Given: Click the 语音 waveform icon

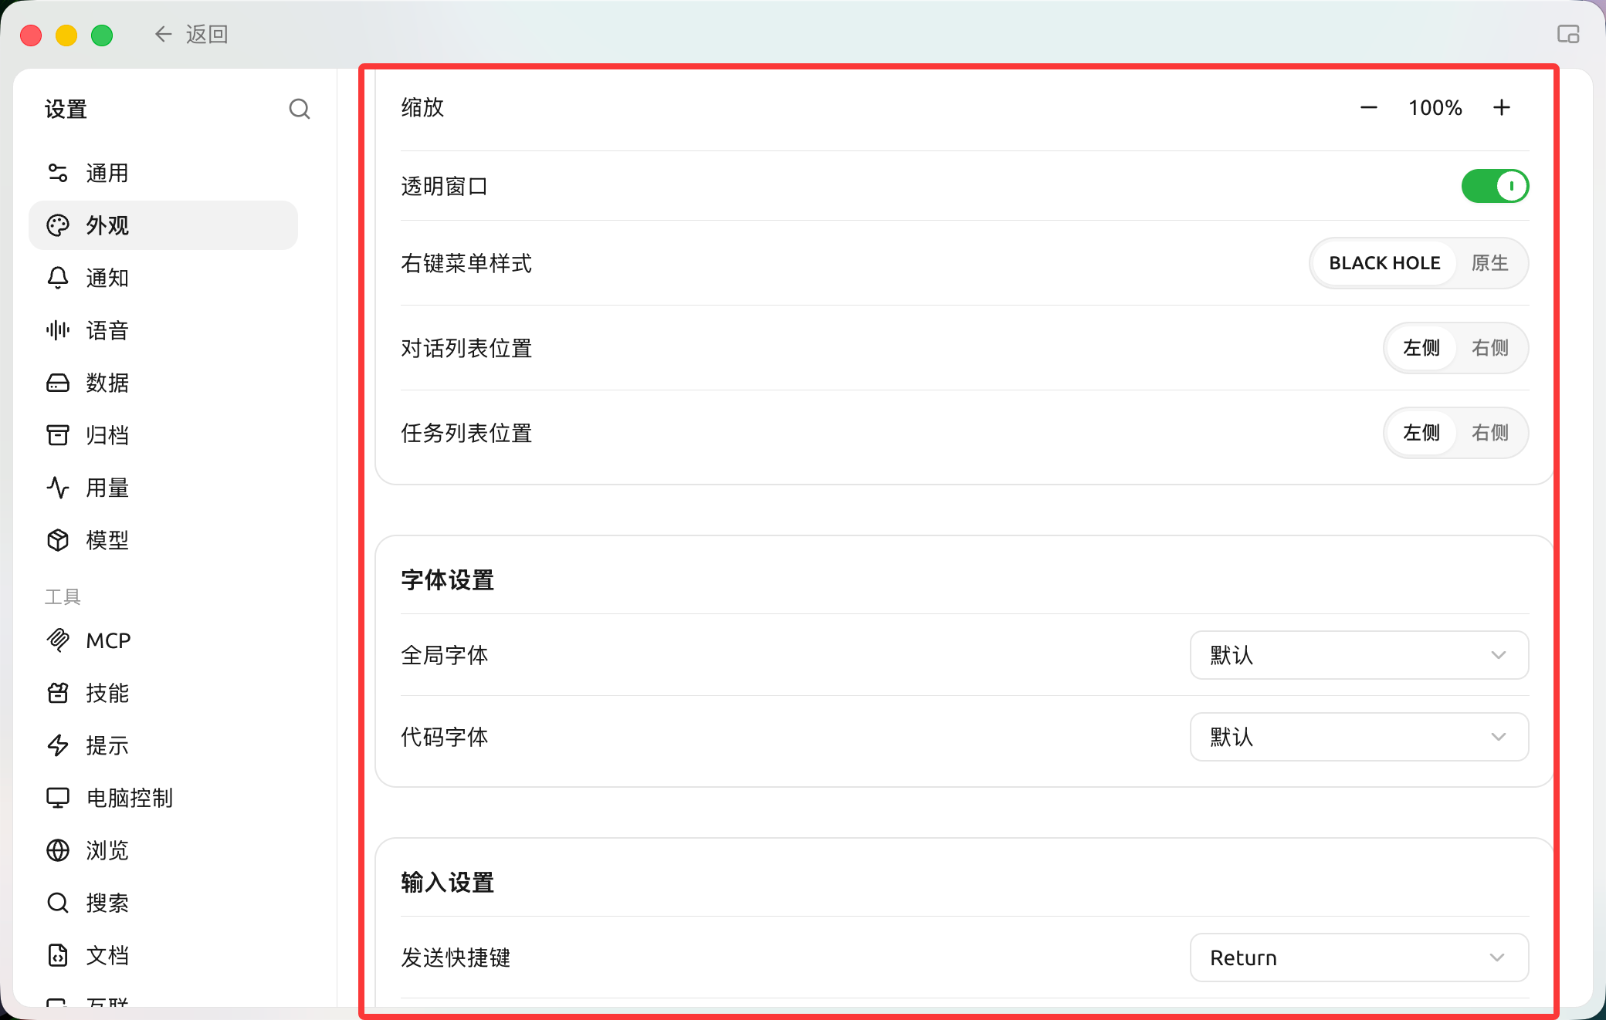Looking at the screenshot, I should click(x=58, y=330).
